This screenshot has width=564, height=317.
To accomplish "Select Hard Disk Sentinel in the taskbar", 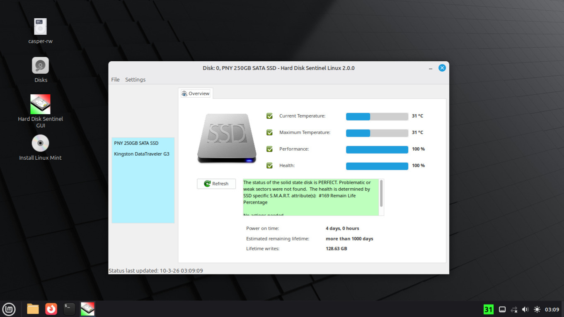I will coord(87,309).
